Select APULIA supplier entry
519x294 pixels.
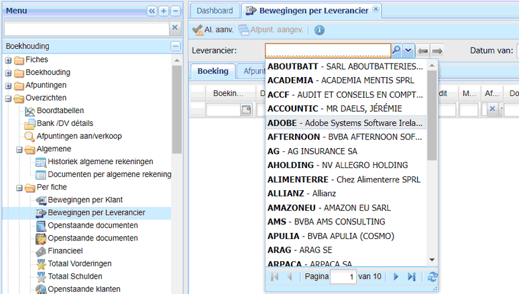point(345,236)
